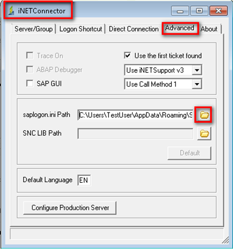Click the iNETConnector app icon in title bar

pyautogui.click(x=11, y=11)
